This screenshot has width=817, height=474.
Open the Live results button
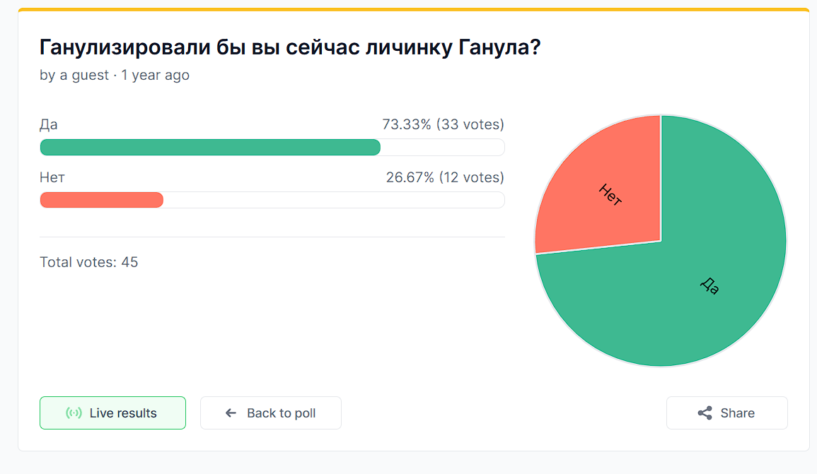112,413
